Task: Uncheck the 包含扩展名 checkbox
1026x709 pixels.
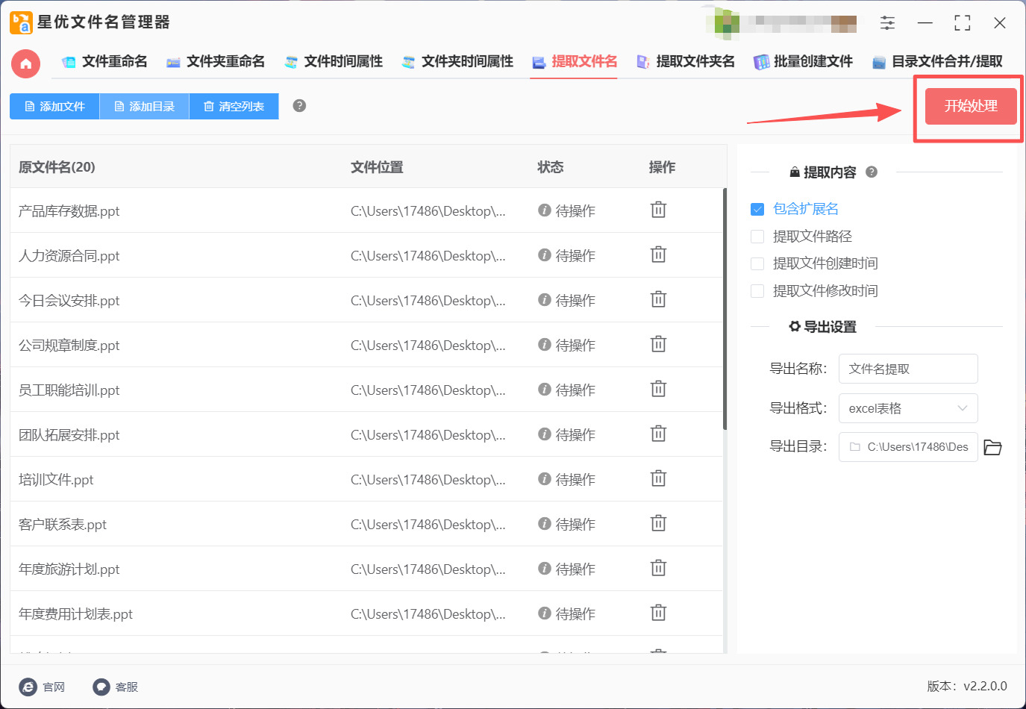Action: pyautogui.click(x=757, y=210)
